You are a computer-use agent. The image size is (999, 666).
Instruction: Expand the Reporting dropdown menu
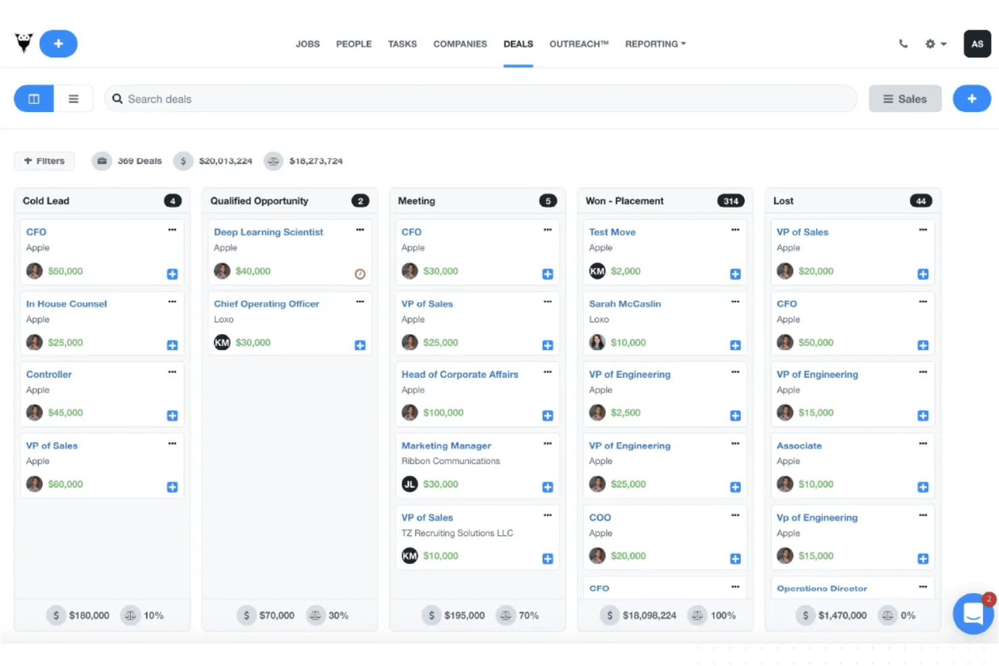click(x=655, y=44)
